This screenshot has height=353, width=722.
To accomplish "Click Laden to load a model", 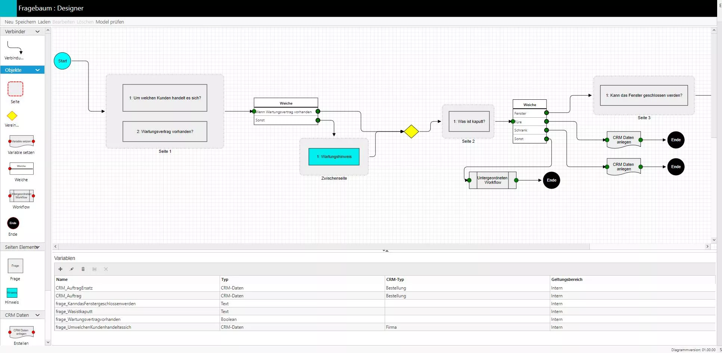I will point(44,22).
